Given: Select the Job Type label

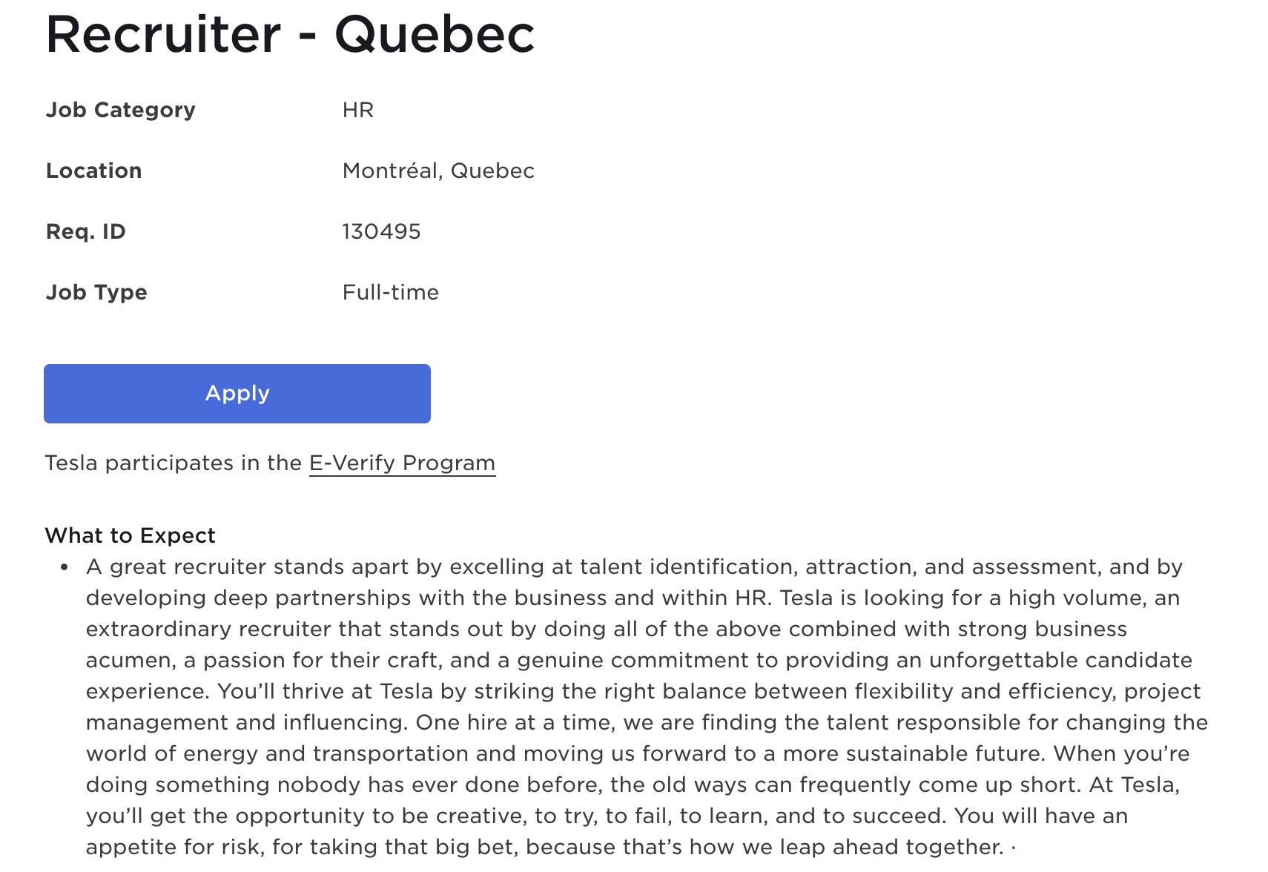Looking at the screenshot, I should [96, 292].
